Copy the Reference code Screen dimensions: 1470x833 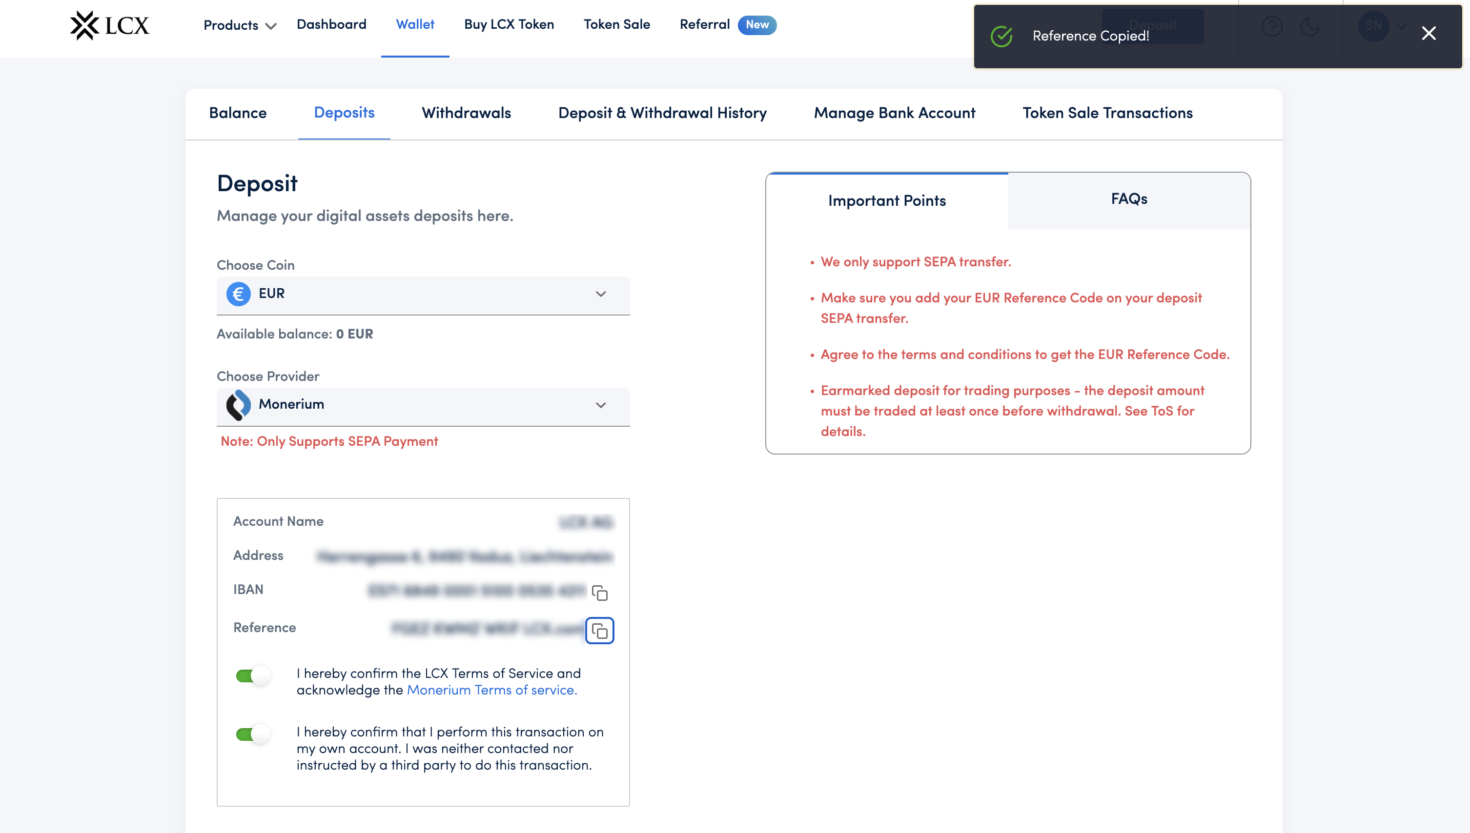599,631
